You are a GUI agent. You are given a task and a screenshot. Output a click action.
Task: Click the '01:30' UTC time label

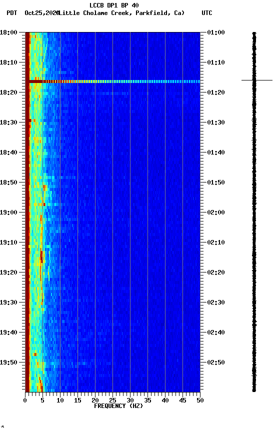216,122
